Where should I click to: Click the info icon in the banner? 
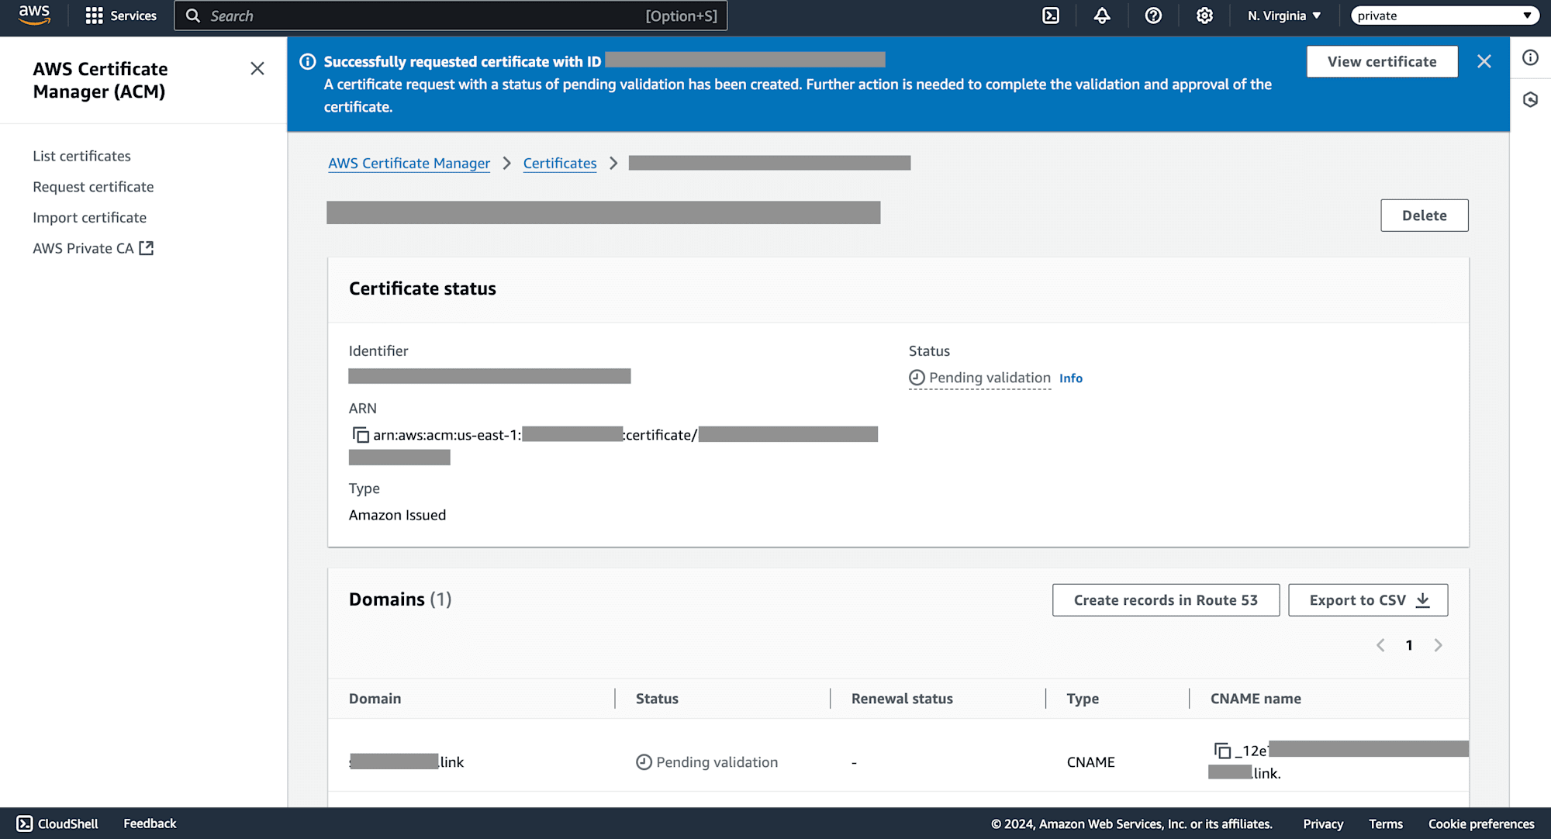308,61
